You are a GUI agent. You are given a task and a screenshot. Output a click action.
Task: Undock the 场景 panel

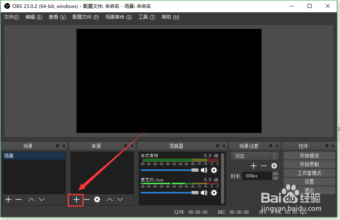pos(57,146)
